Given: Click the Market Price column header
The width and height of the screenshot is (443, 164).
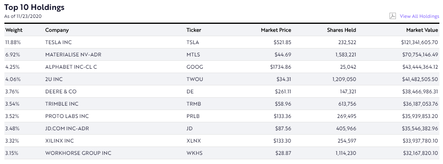Looking at the screenshot, I should coord(276,30).
